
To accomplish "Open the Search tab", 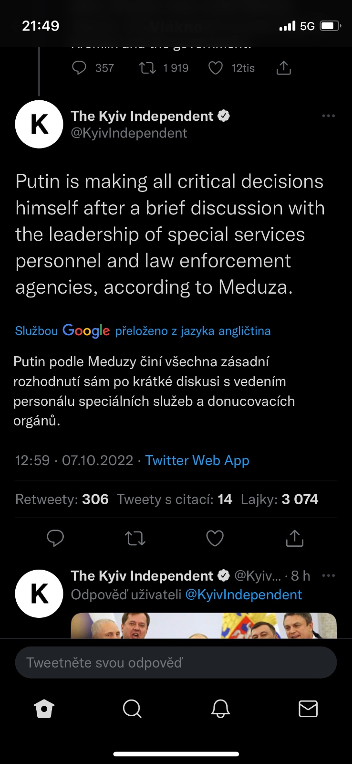I will (132, 709).
